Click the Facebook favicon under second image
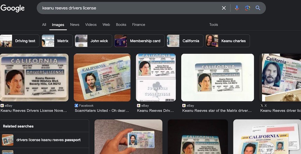 (76, 106)
